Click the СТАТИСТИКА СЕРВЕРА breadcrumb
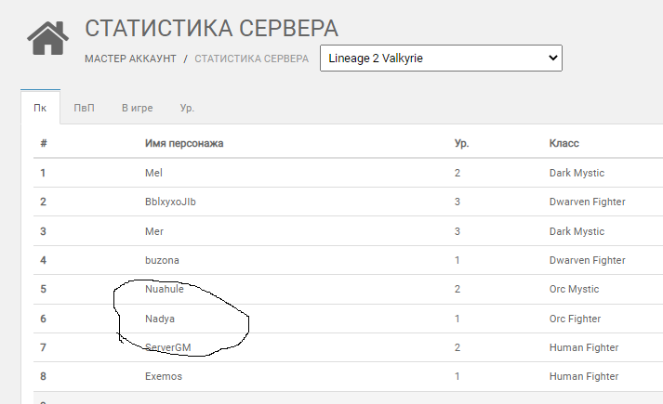663x404 pixels. coord(251,59)
